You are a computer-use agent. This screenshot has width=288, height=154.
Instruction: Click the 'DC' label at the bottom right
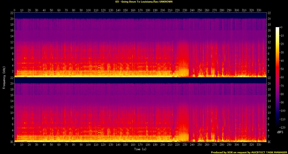(x=270, y=142)
